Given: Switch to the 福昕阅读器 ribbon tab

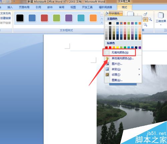Looking at the screenshot, I should [x=106, y=7].
